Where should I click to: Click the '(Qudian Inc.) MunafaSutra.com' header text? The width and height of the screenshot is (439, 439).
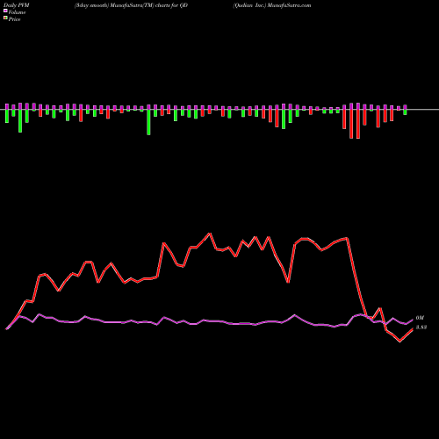(x=272, y=5)
